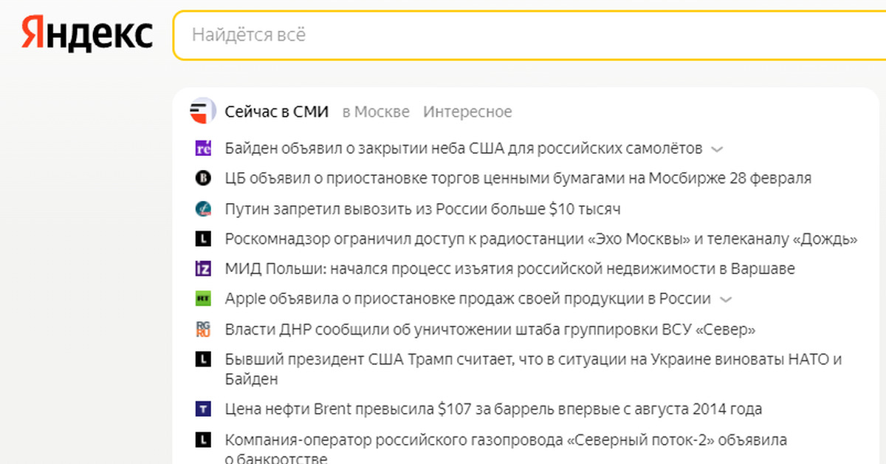The width and height of the screenshot is (886, 464).
Task: Open the headline about $10 тысяч export ban
Action: pyautogui.click(x=422, y=209)
